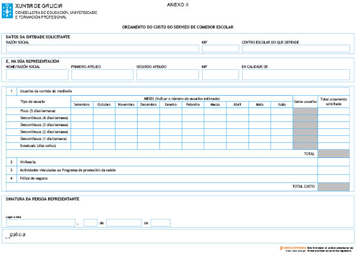Select the Eventuais row cell under Xuño
This screenshot has width=357, height=255.
click(282, 146)
